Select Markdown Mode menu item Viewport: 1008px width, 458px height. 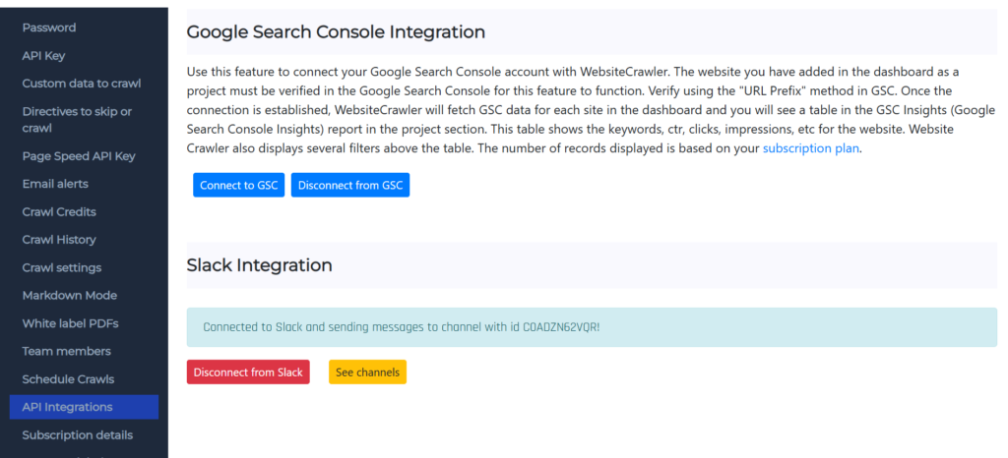(70, 296)
